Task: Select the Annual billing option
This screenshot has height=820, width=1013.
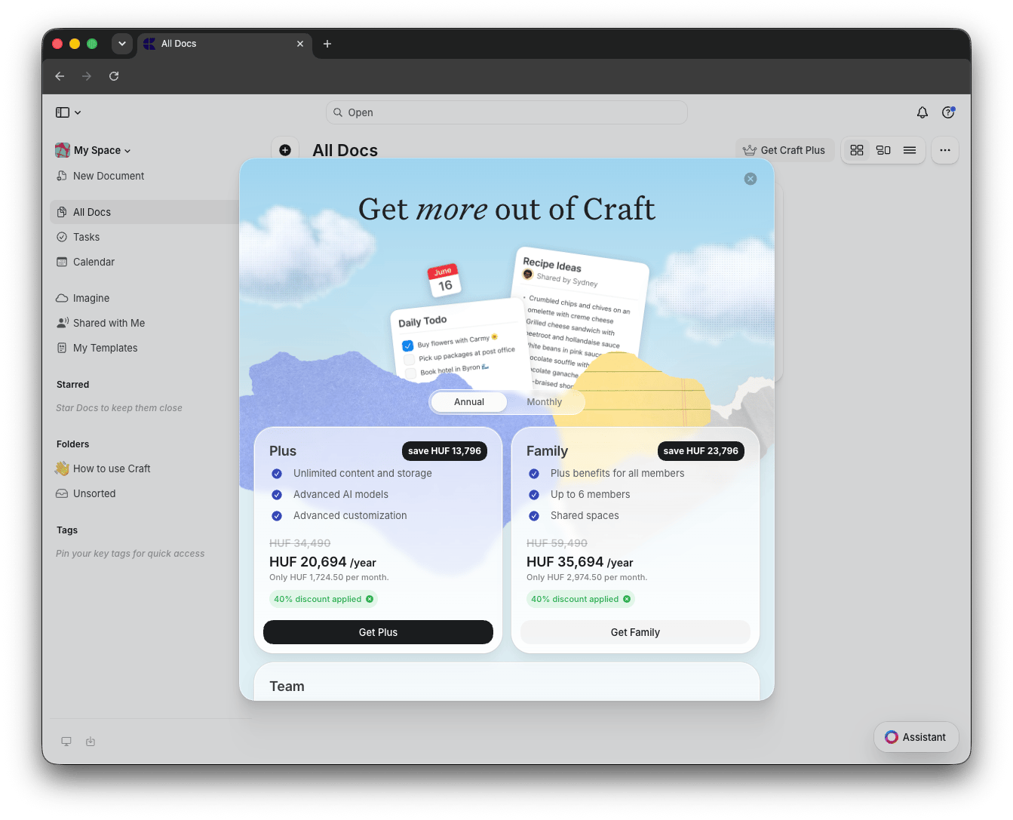Action: coord(469,402)
